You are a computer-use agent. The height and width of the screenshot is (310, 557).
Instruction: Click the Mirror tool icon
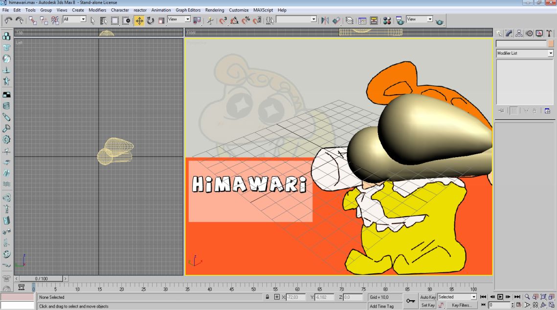coord(325,21)
